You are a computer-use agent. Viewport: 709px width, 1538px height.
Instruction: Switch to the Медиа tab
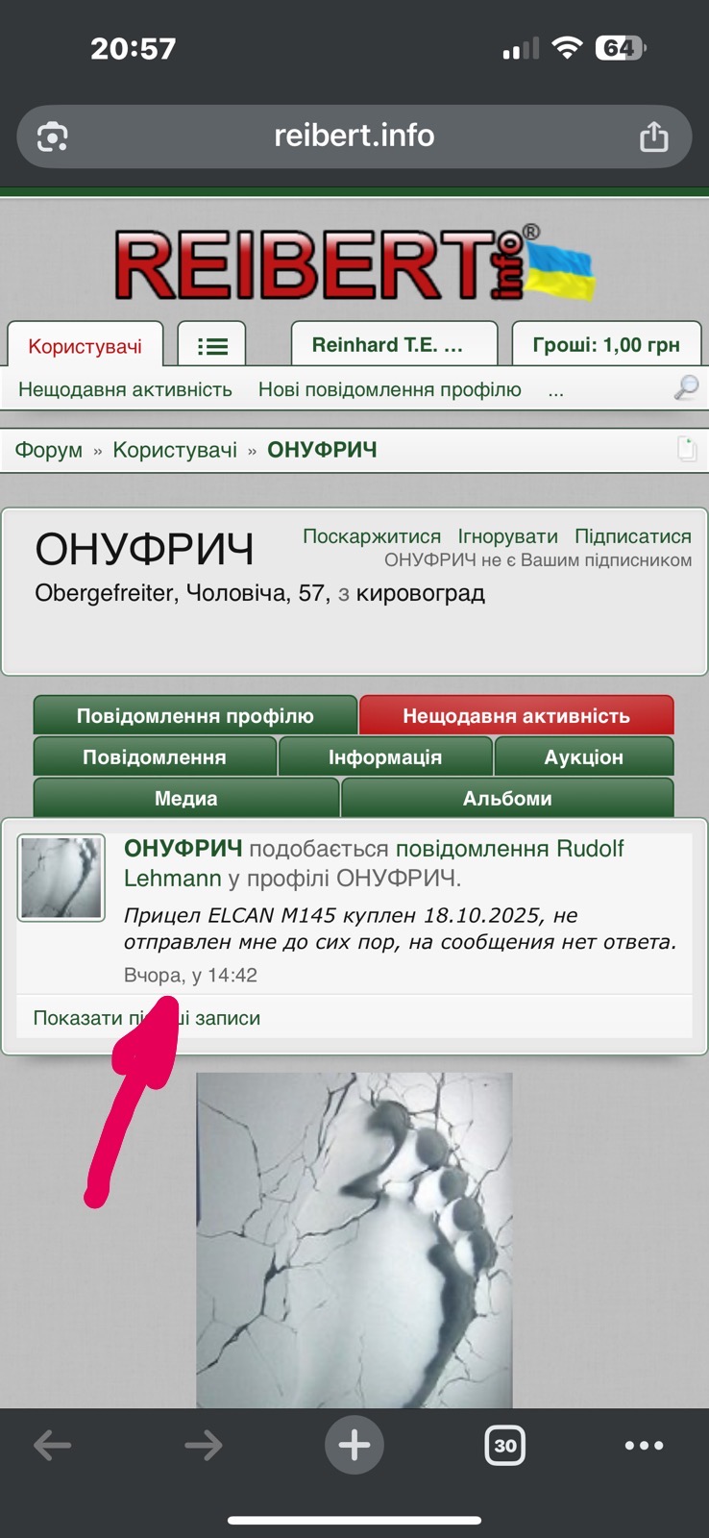pyautogui.click(x=186, y=799)
